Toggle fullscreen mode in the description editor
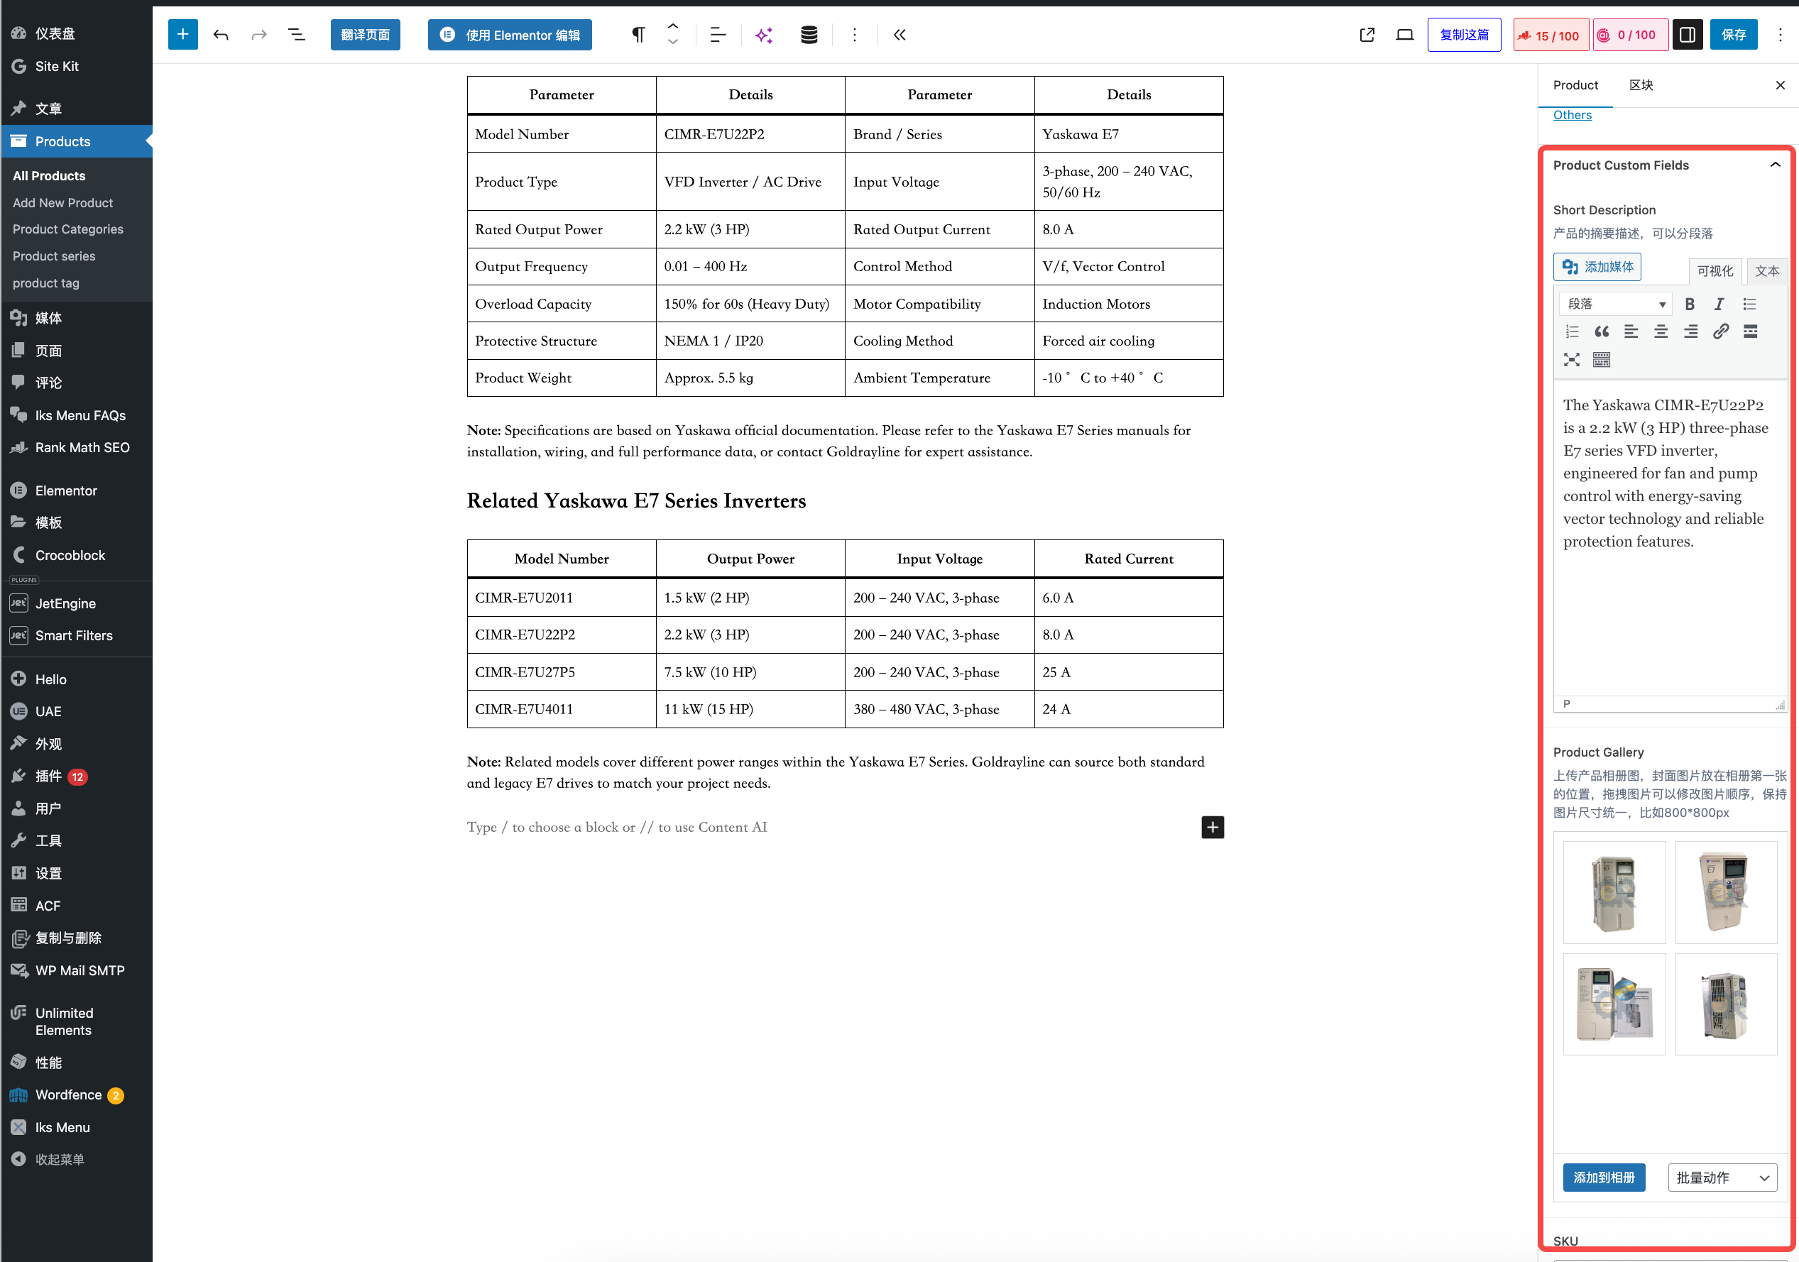Image resolution: width=1799 pixels, height=1262 pixels. pos(1571,360)
